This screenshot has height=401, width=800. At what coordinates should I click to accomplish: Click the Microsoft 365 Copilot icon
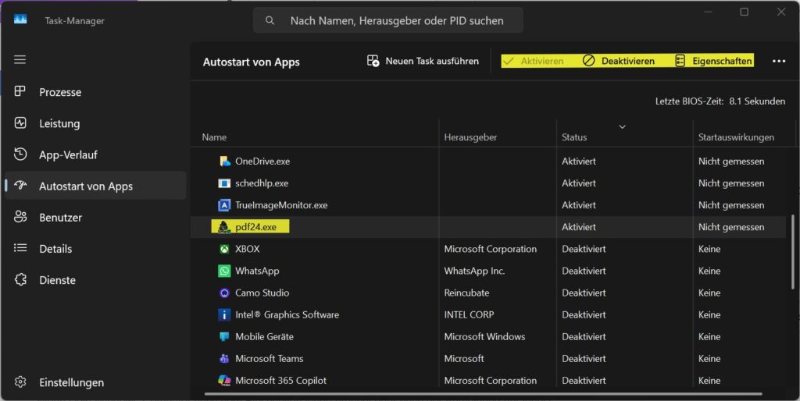tap(224, 380)
